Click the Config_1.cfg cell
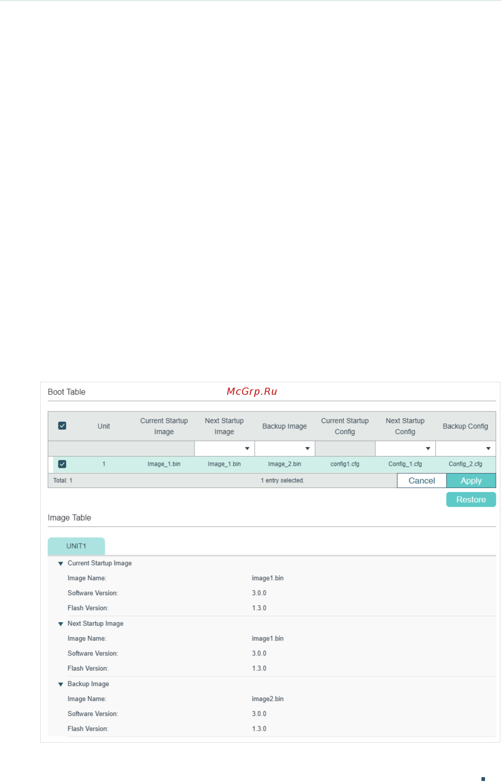Viewport: 501px width, 782px height. [x=405, y=464]
